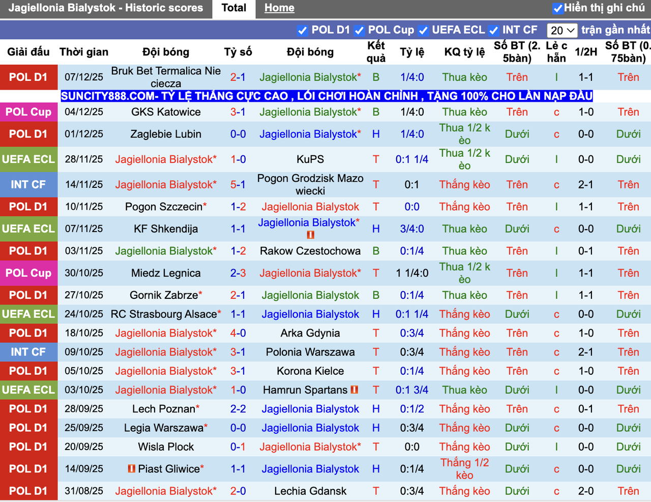
Task: Click the Tỷ số column header
Action: pyautogui.click(x=238, y=52)
